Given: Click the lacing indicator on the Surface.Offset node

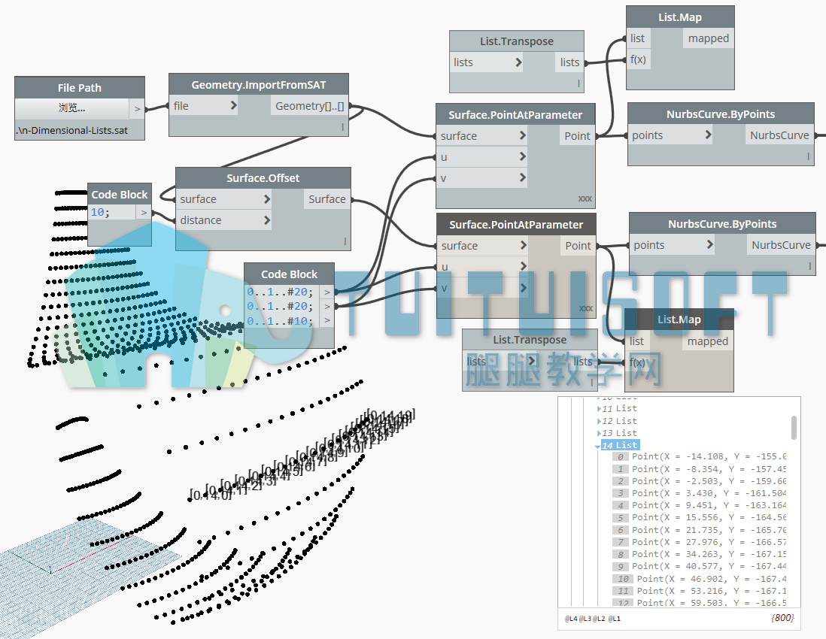Looking at the screenshot, I should point(345,241).
